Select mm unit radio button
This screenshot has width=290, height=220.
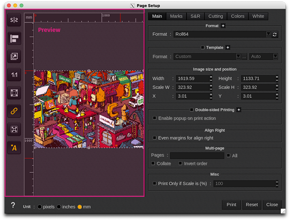coord(80,207)
